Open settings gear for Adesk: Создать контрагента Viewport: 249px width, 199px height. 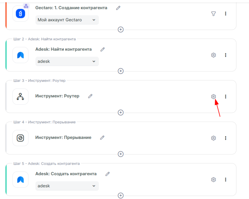coord(214,180)
